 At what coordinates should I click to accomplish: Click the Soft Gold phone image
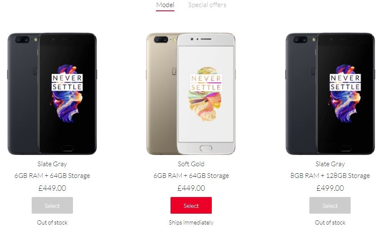pos(191,94)
